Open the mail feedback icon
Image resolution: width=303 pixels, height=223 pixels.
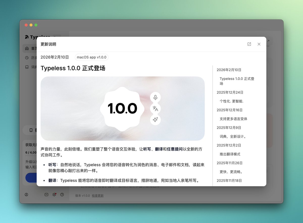46,195
